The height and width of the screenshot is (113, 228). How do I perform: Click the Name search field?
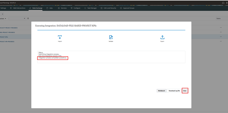pyautogui.click(x=222, y=18)
